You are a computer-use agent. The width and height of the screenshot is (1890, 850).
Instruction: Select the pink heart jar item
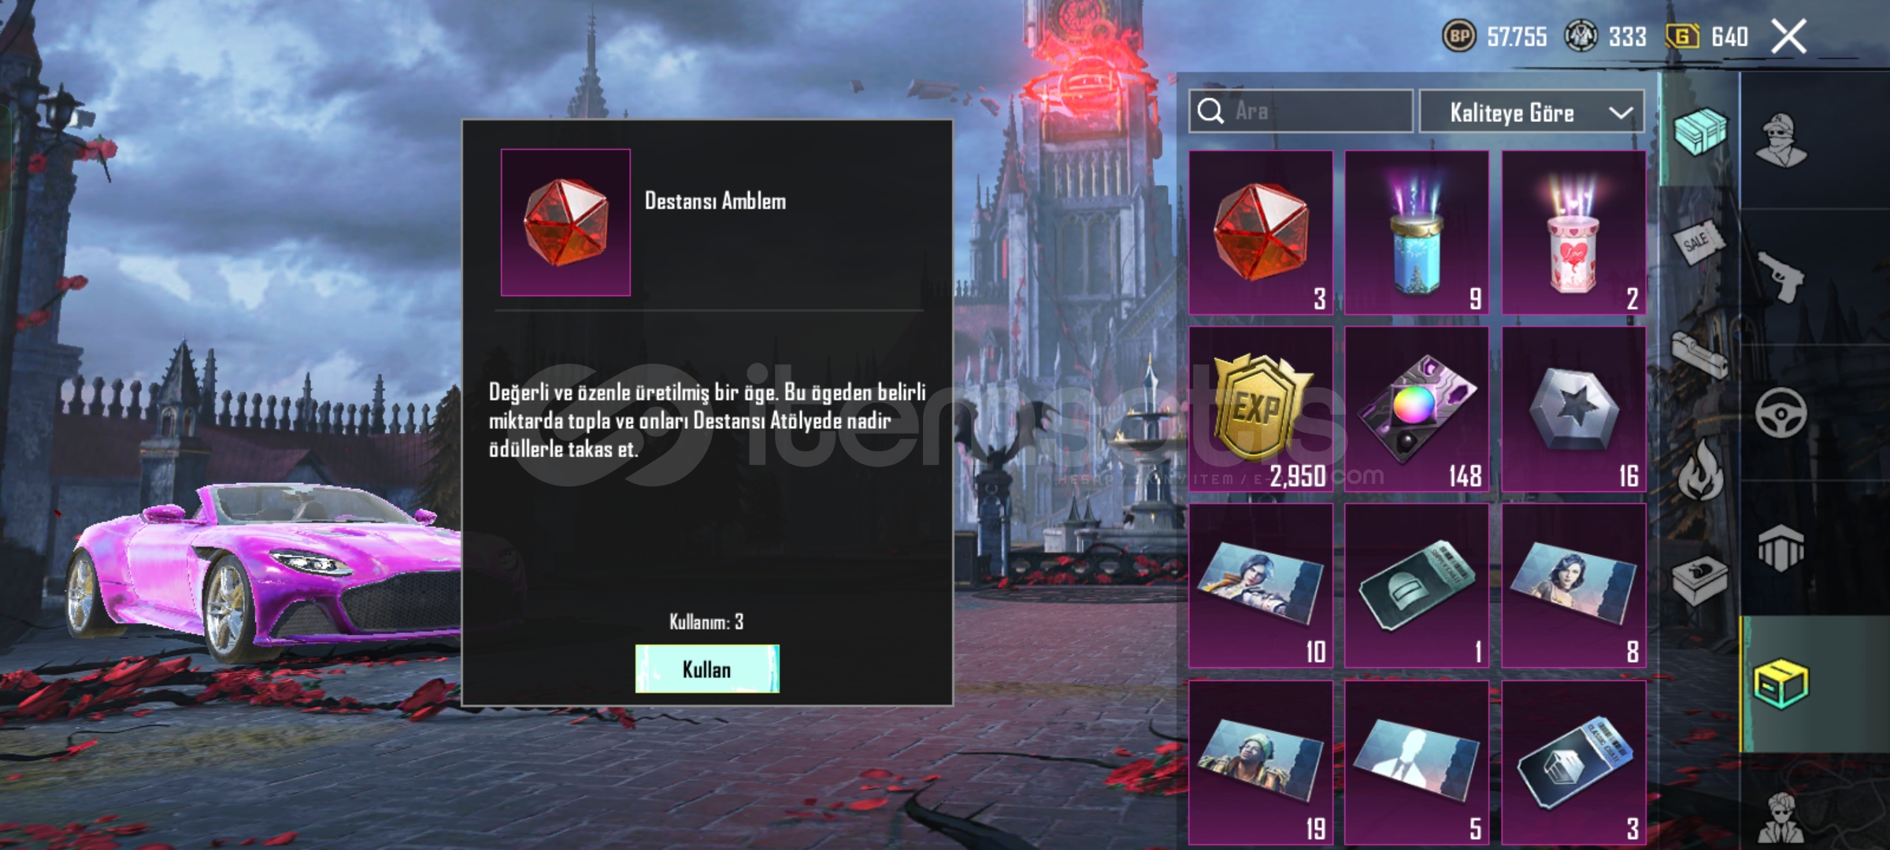coord(1573,232)
